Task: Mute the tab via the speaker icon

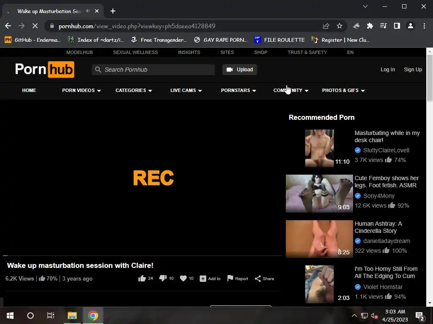Action: click(x=88, y=11)
